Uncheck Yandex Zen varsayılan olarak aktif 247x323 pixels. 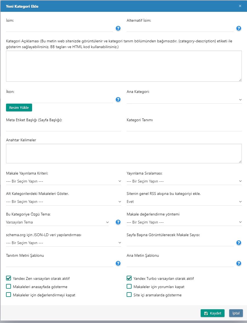[x=8, y=278]
